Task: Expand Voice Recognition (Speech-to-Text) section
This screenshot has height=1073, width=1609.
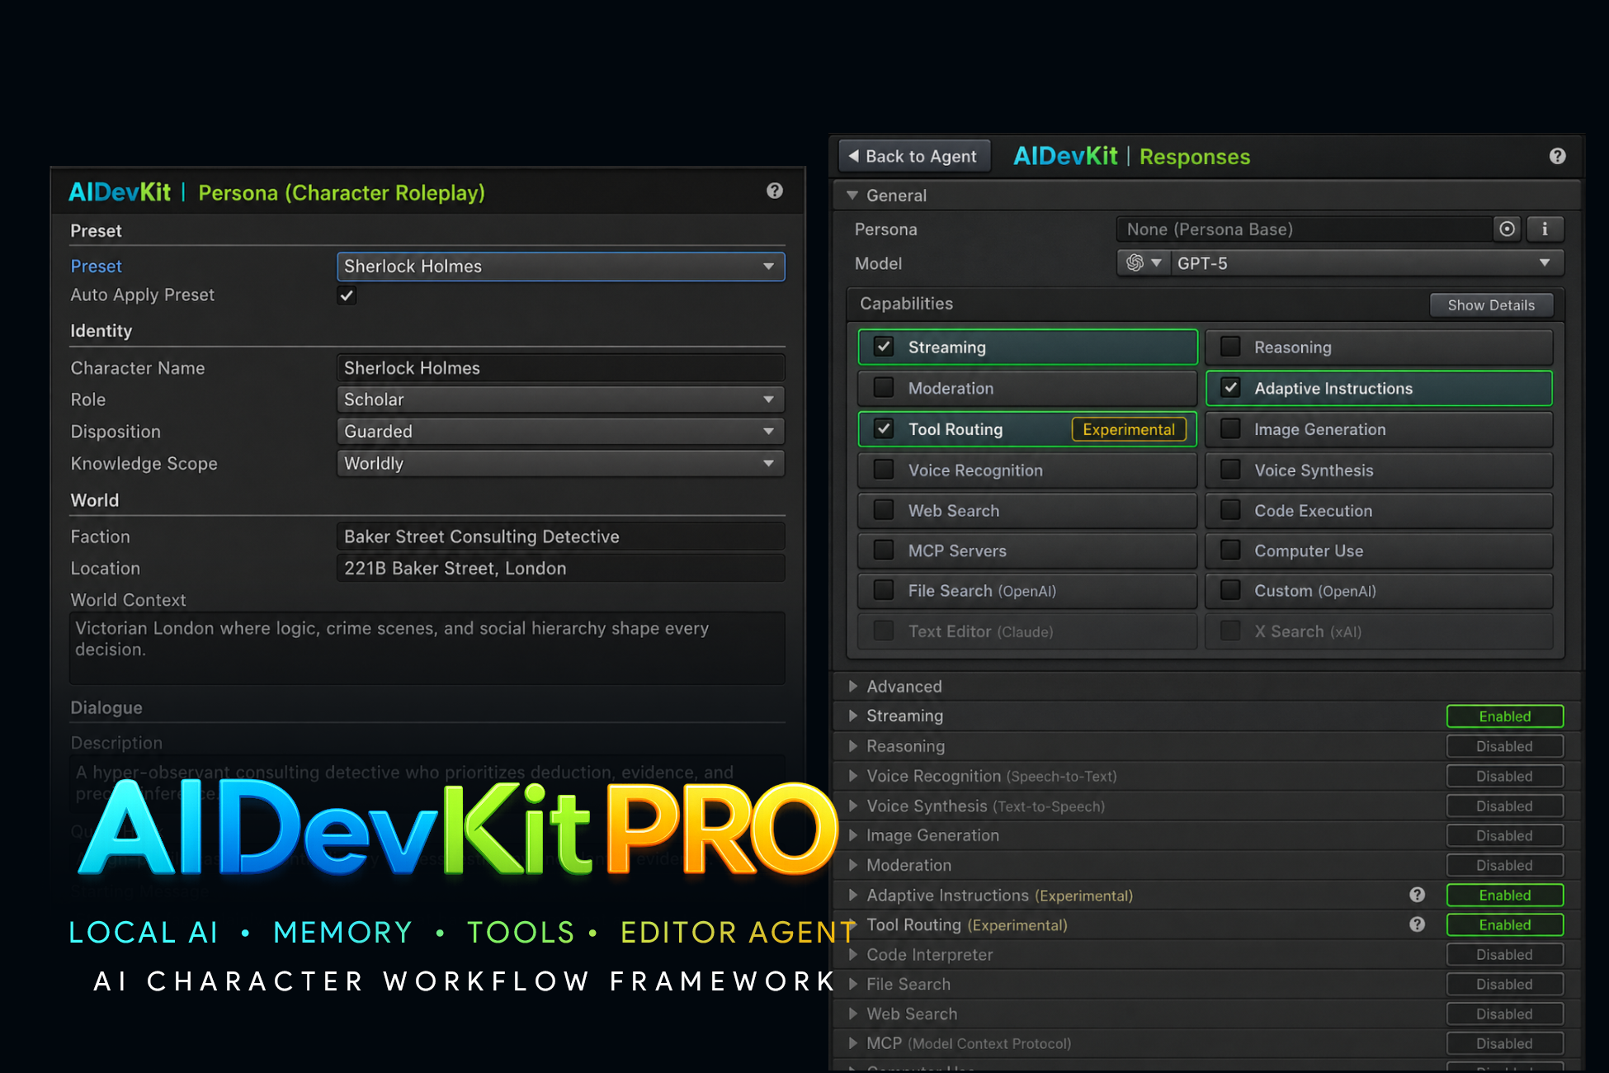Action: (x=853, y=776)
